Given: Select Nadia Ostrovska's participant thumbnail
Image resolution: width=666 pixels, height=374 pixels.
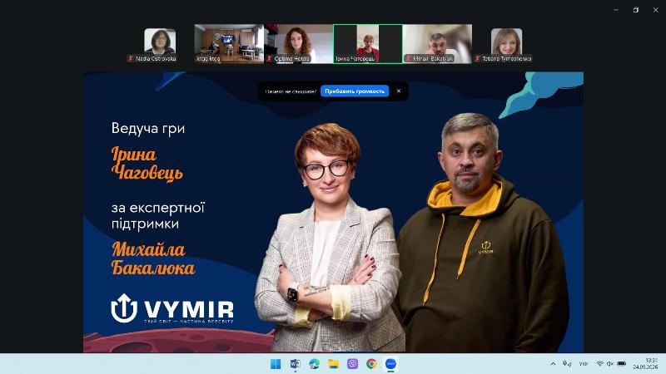Looking at the screenshot, I should coord(160,44).
